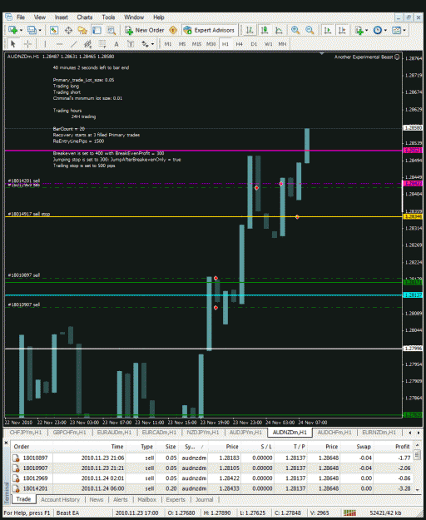Toggle the Market Watch panel
The height and width of the screenshot is (520, 426).
(x=54, y=30)
